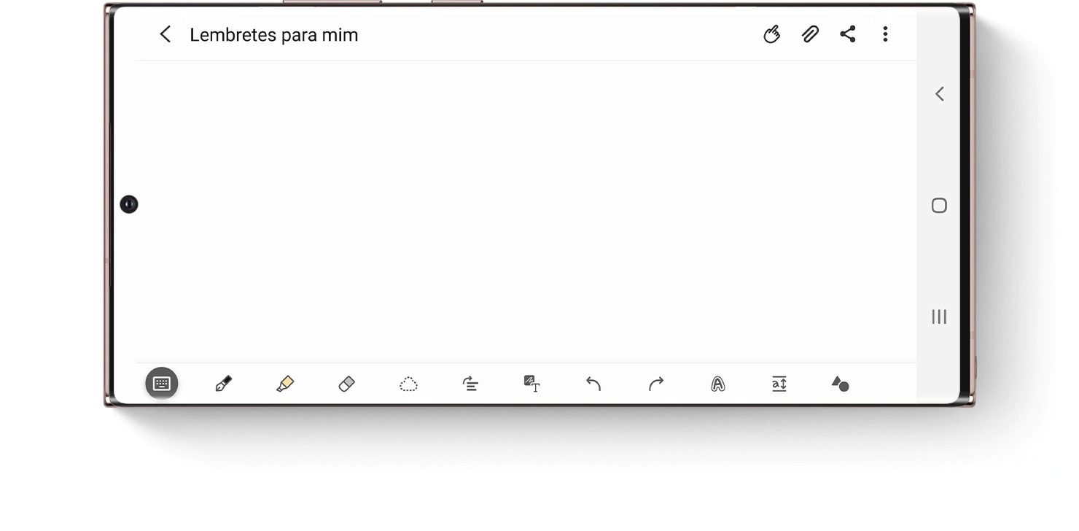The width and height of the screenshot is (1079, 531).
Task: Open the text line height tool
Action: tap(779, 384)
